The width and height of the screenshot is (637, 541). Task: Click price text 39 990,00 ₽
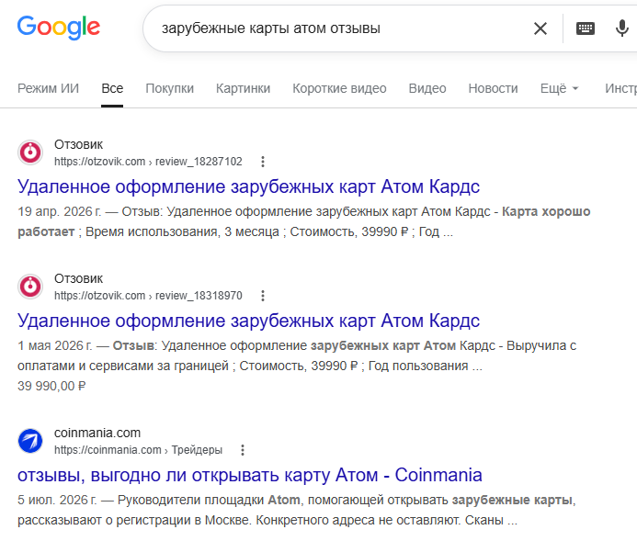[51, 386]
